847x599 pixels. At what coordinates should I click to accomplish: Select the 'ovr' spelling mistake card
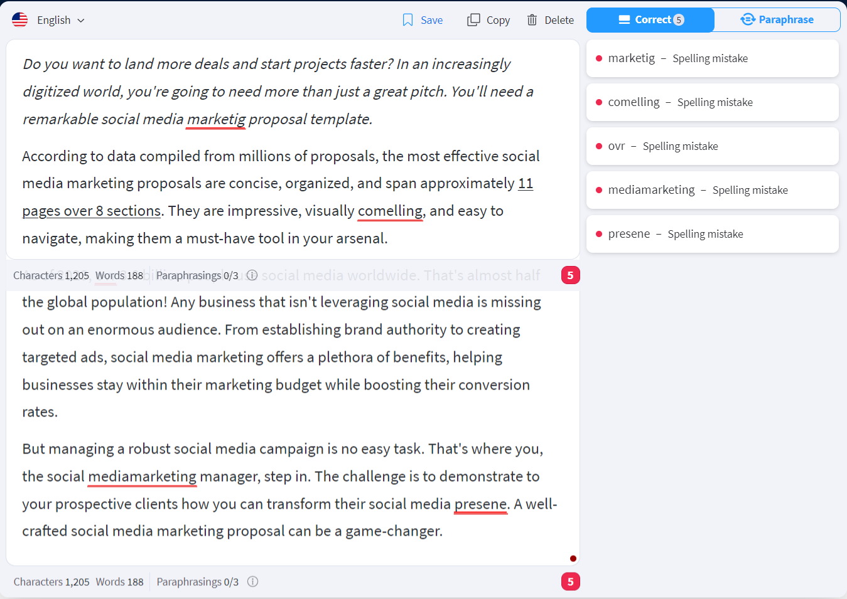pos(713,146)
